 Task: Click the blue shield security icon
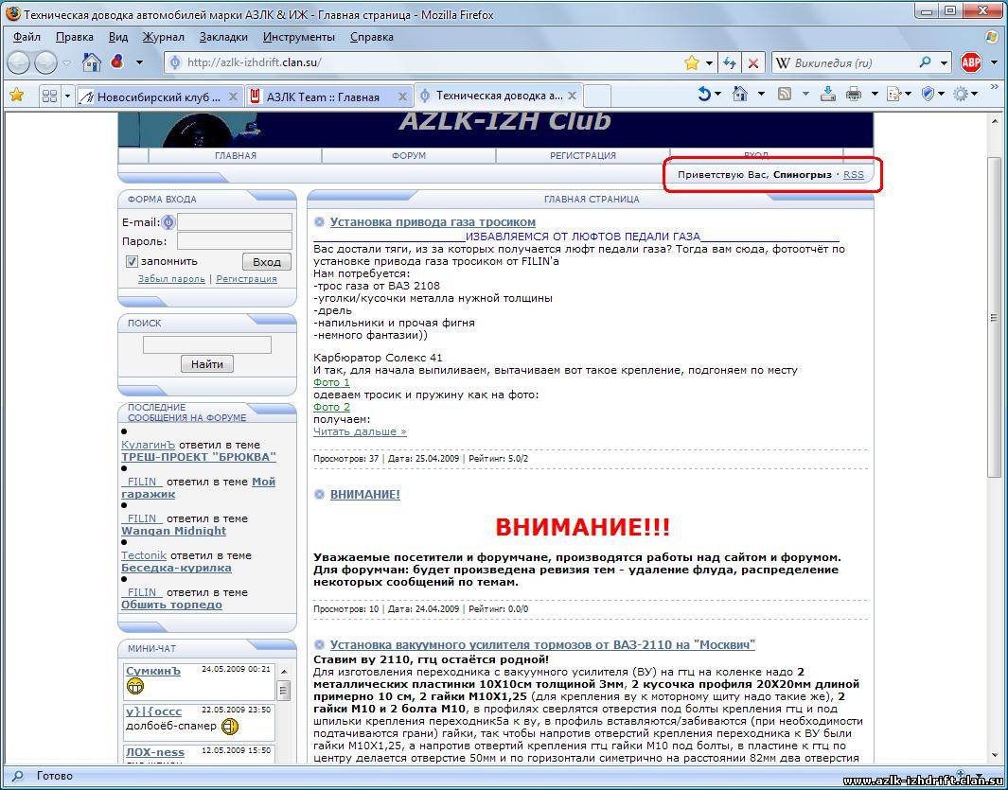pos(928,95)
